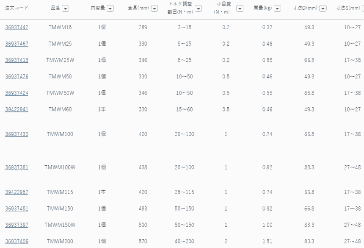Image resolution: width=364 pixels, height=248 pixels.
Task: Click order code 36937406 for TMWM200
Action: pyautogui.click(x=17, y=242)
